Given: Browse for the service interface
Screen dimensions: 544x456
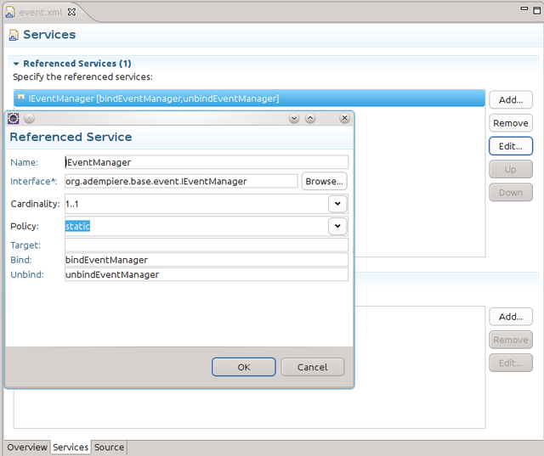Looking at the screenshot, I should (x=324, y=182).
